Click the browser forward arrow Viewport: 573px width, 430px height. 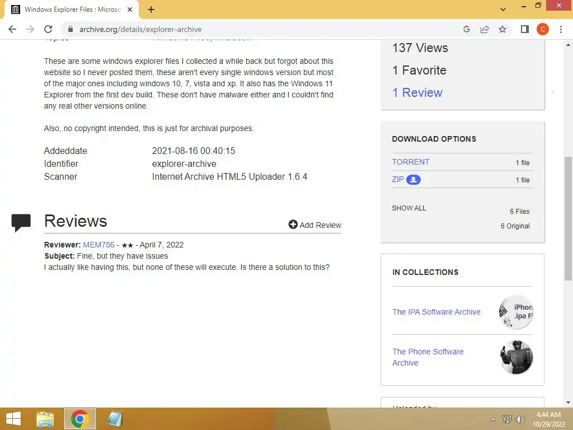[x=30, y=29]
